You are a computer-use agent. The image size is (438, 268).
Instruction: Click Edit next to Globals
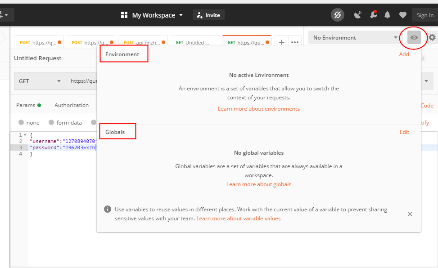(x=404, y=132)
